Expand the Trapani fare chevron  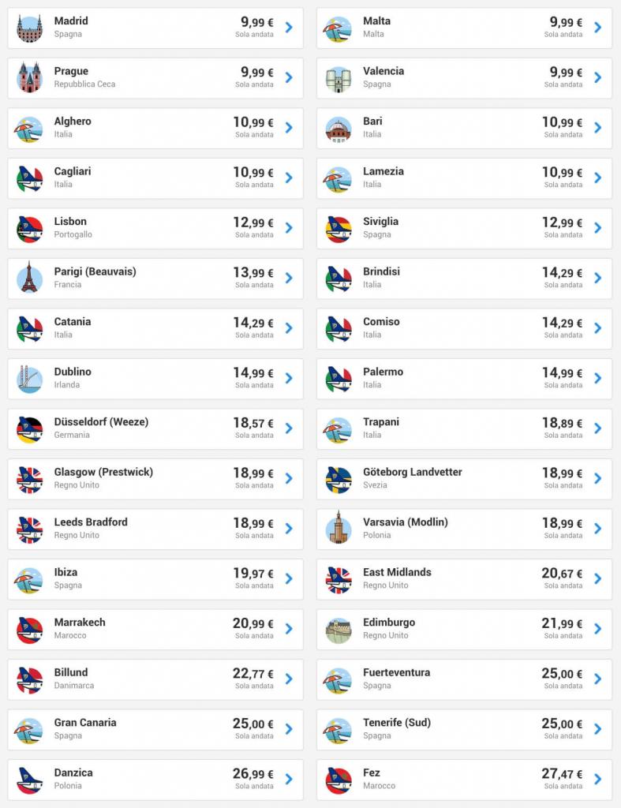pos(597,428)
